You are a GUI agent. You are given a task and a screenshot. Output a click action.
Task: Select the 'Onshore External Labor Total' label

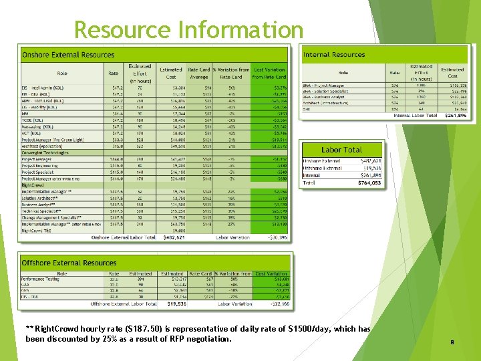tap(124, 237)
